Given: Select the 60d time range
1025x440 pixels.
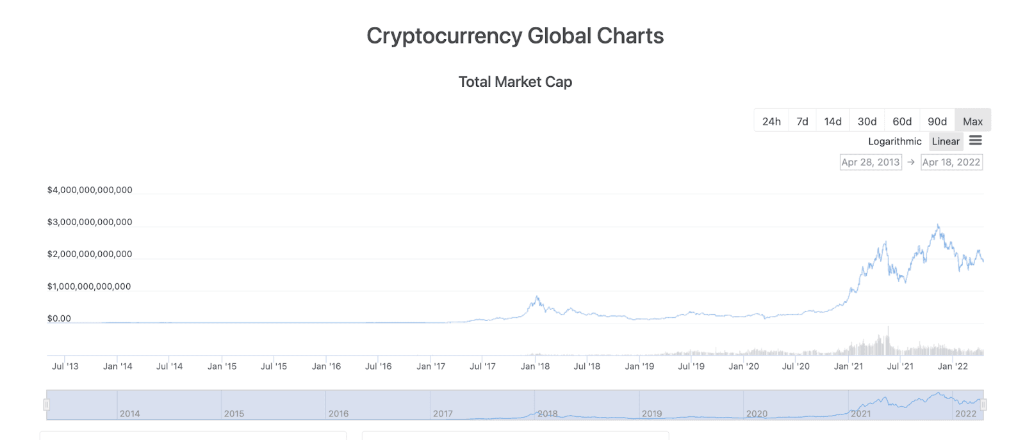Looking at the screenshot, I should point(902,120).
